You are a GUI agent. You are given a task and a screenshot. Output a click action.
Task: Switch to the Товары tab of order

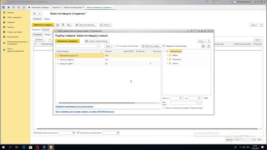[47, 35]
